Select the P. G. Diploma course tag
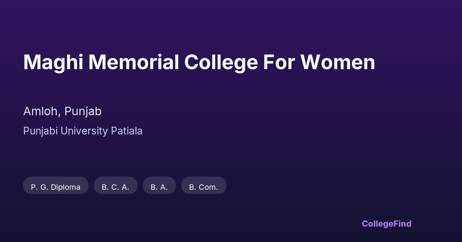Viewport: 462px width, 242px height. [56, 187]
